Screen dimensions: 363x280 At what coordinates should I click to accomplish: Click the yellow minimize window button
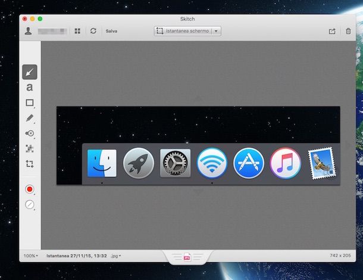[x=32, y=19]
